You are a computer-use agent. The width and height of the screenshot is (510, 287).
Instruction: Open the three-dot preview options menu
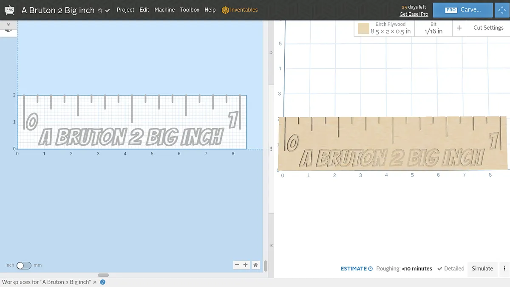[504, 268]
